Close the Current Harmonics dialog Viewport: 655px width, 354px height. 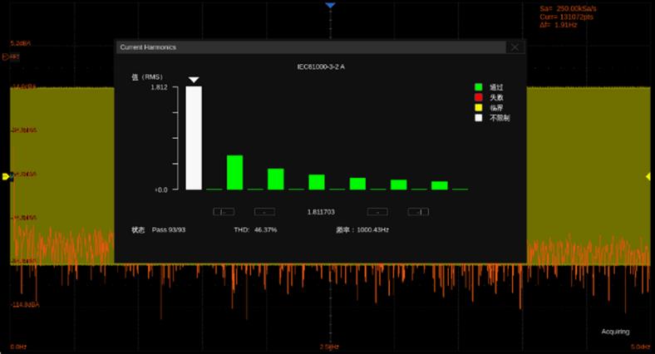[515, 47]
